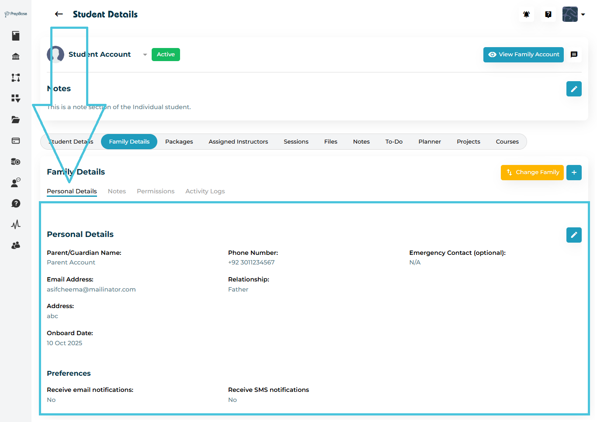597x422 pixels.
Task: Open the chat message icon beside View Family Account
Action: coord(574,55)
